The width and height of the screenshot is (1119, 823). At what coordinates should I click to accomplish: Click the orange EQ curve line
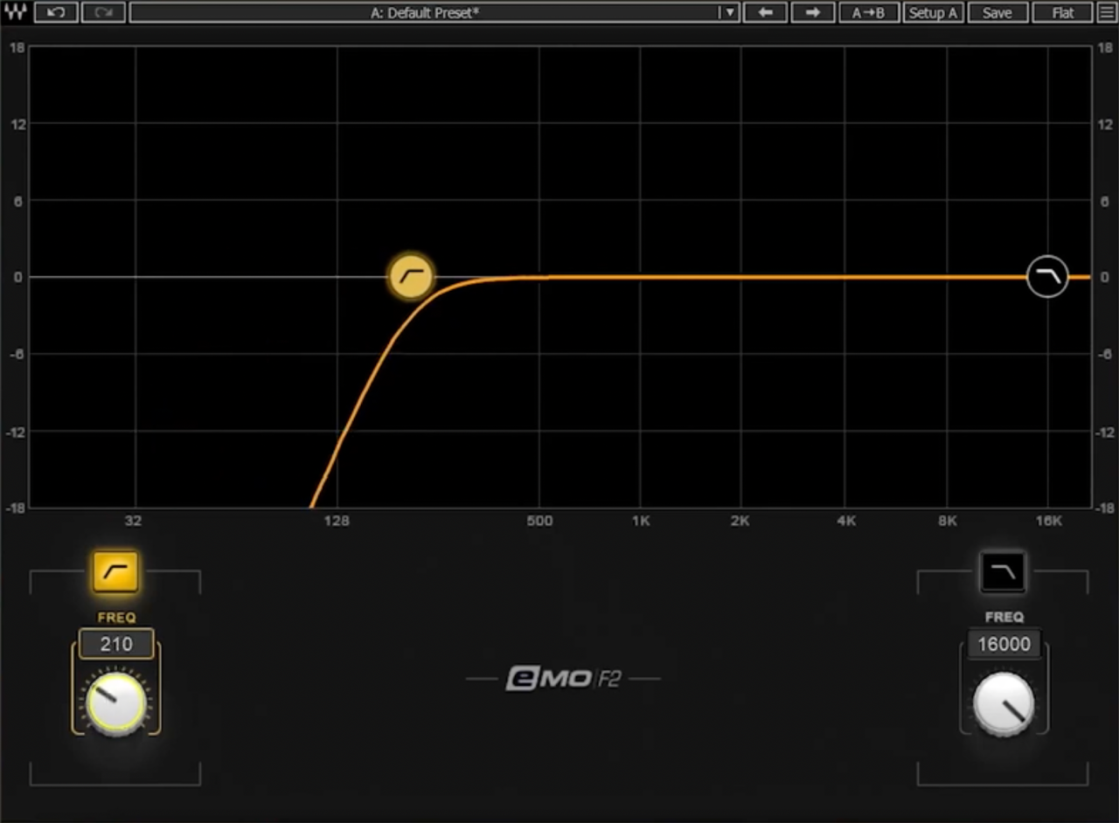tap(699, 277)
